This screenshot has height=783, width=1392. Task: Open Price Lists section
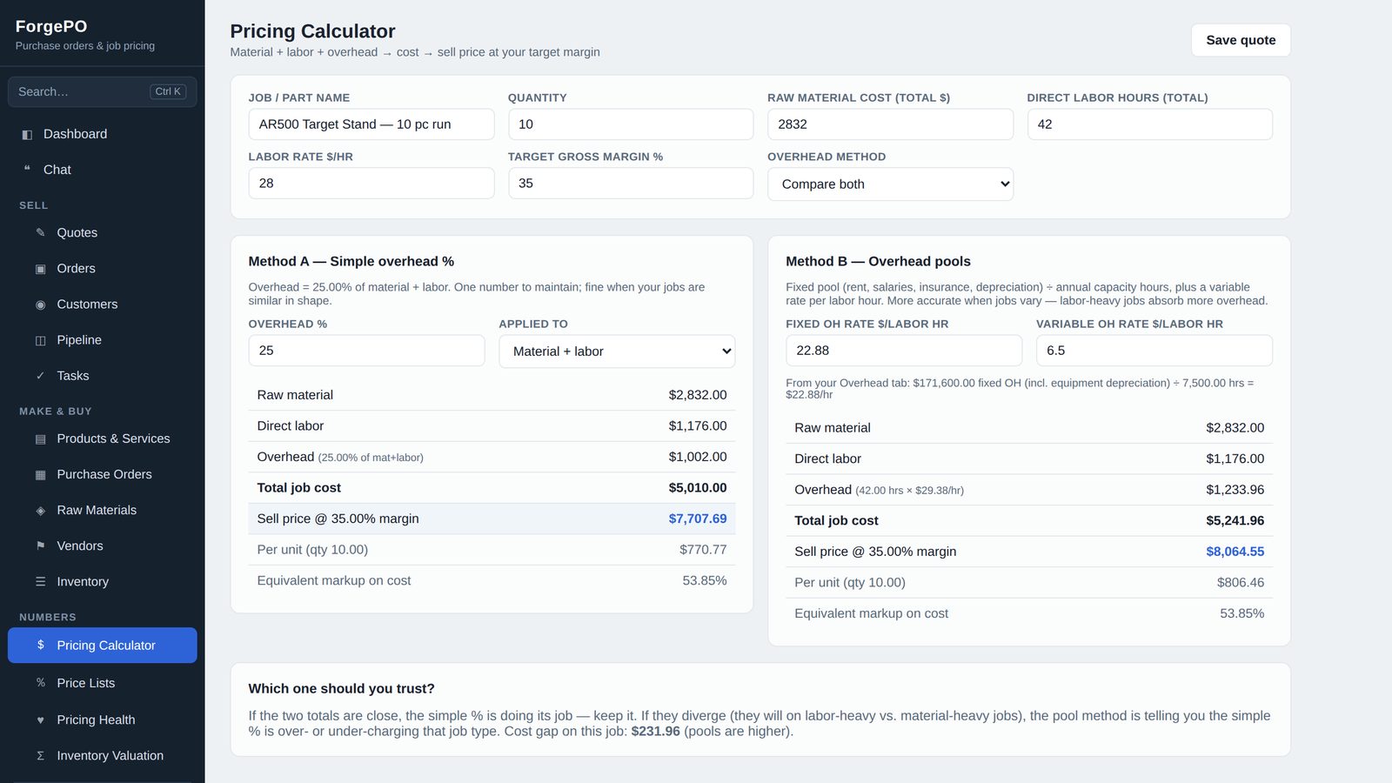click(x=103, y=684)
